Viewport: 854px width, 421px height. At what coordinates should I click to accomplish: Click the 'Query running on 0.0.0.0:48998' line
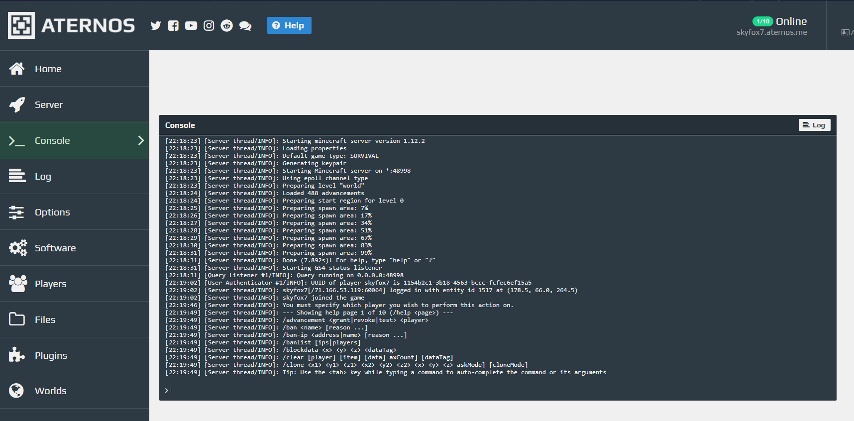pos(284,275)
